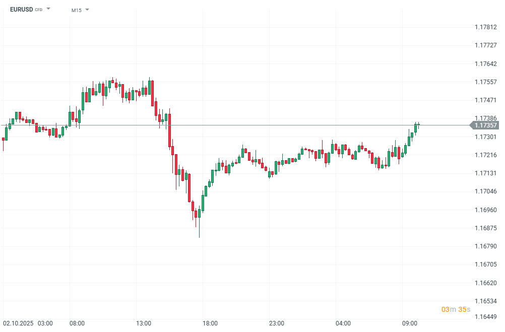
Task: Click the 09:00 time axis label
Action: click(x=409, y=323)
